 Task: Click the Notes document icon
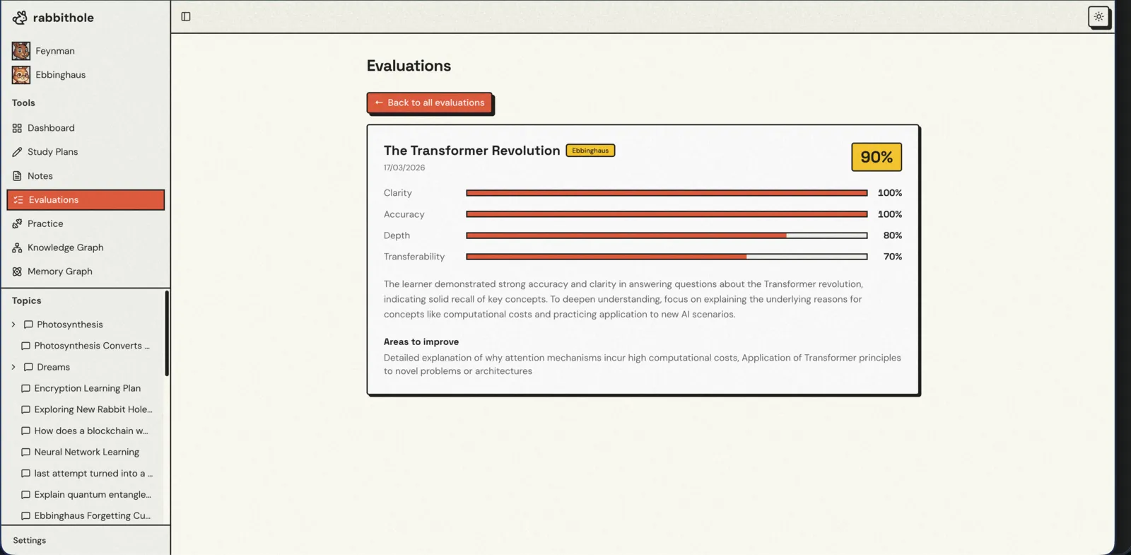[x=17, y=176]
